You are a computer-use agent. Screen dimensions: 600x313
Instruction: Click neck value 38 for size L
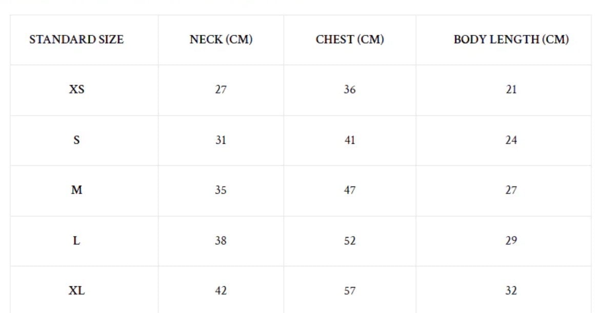pos(221,240)
